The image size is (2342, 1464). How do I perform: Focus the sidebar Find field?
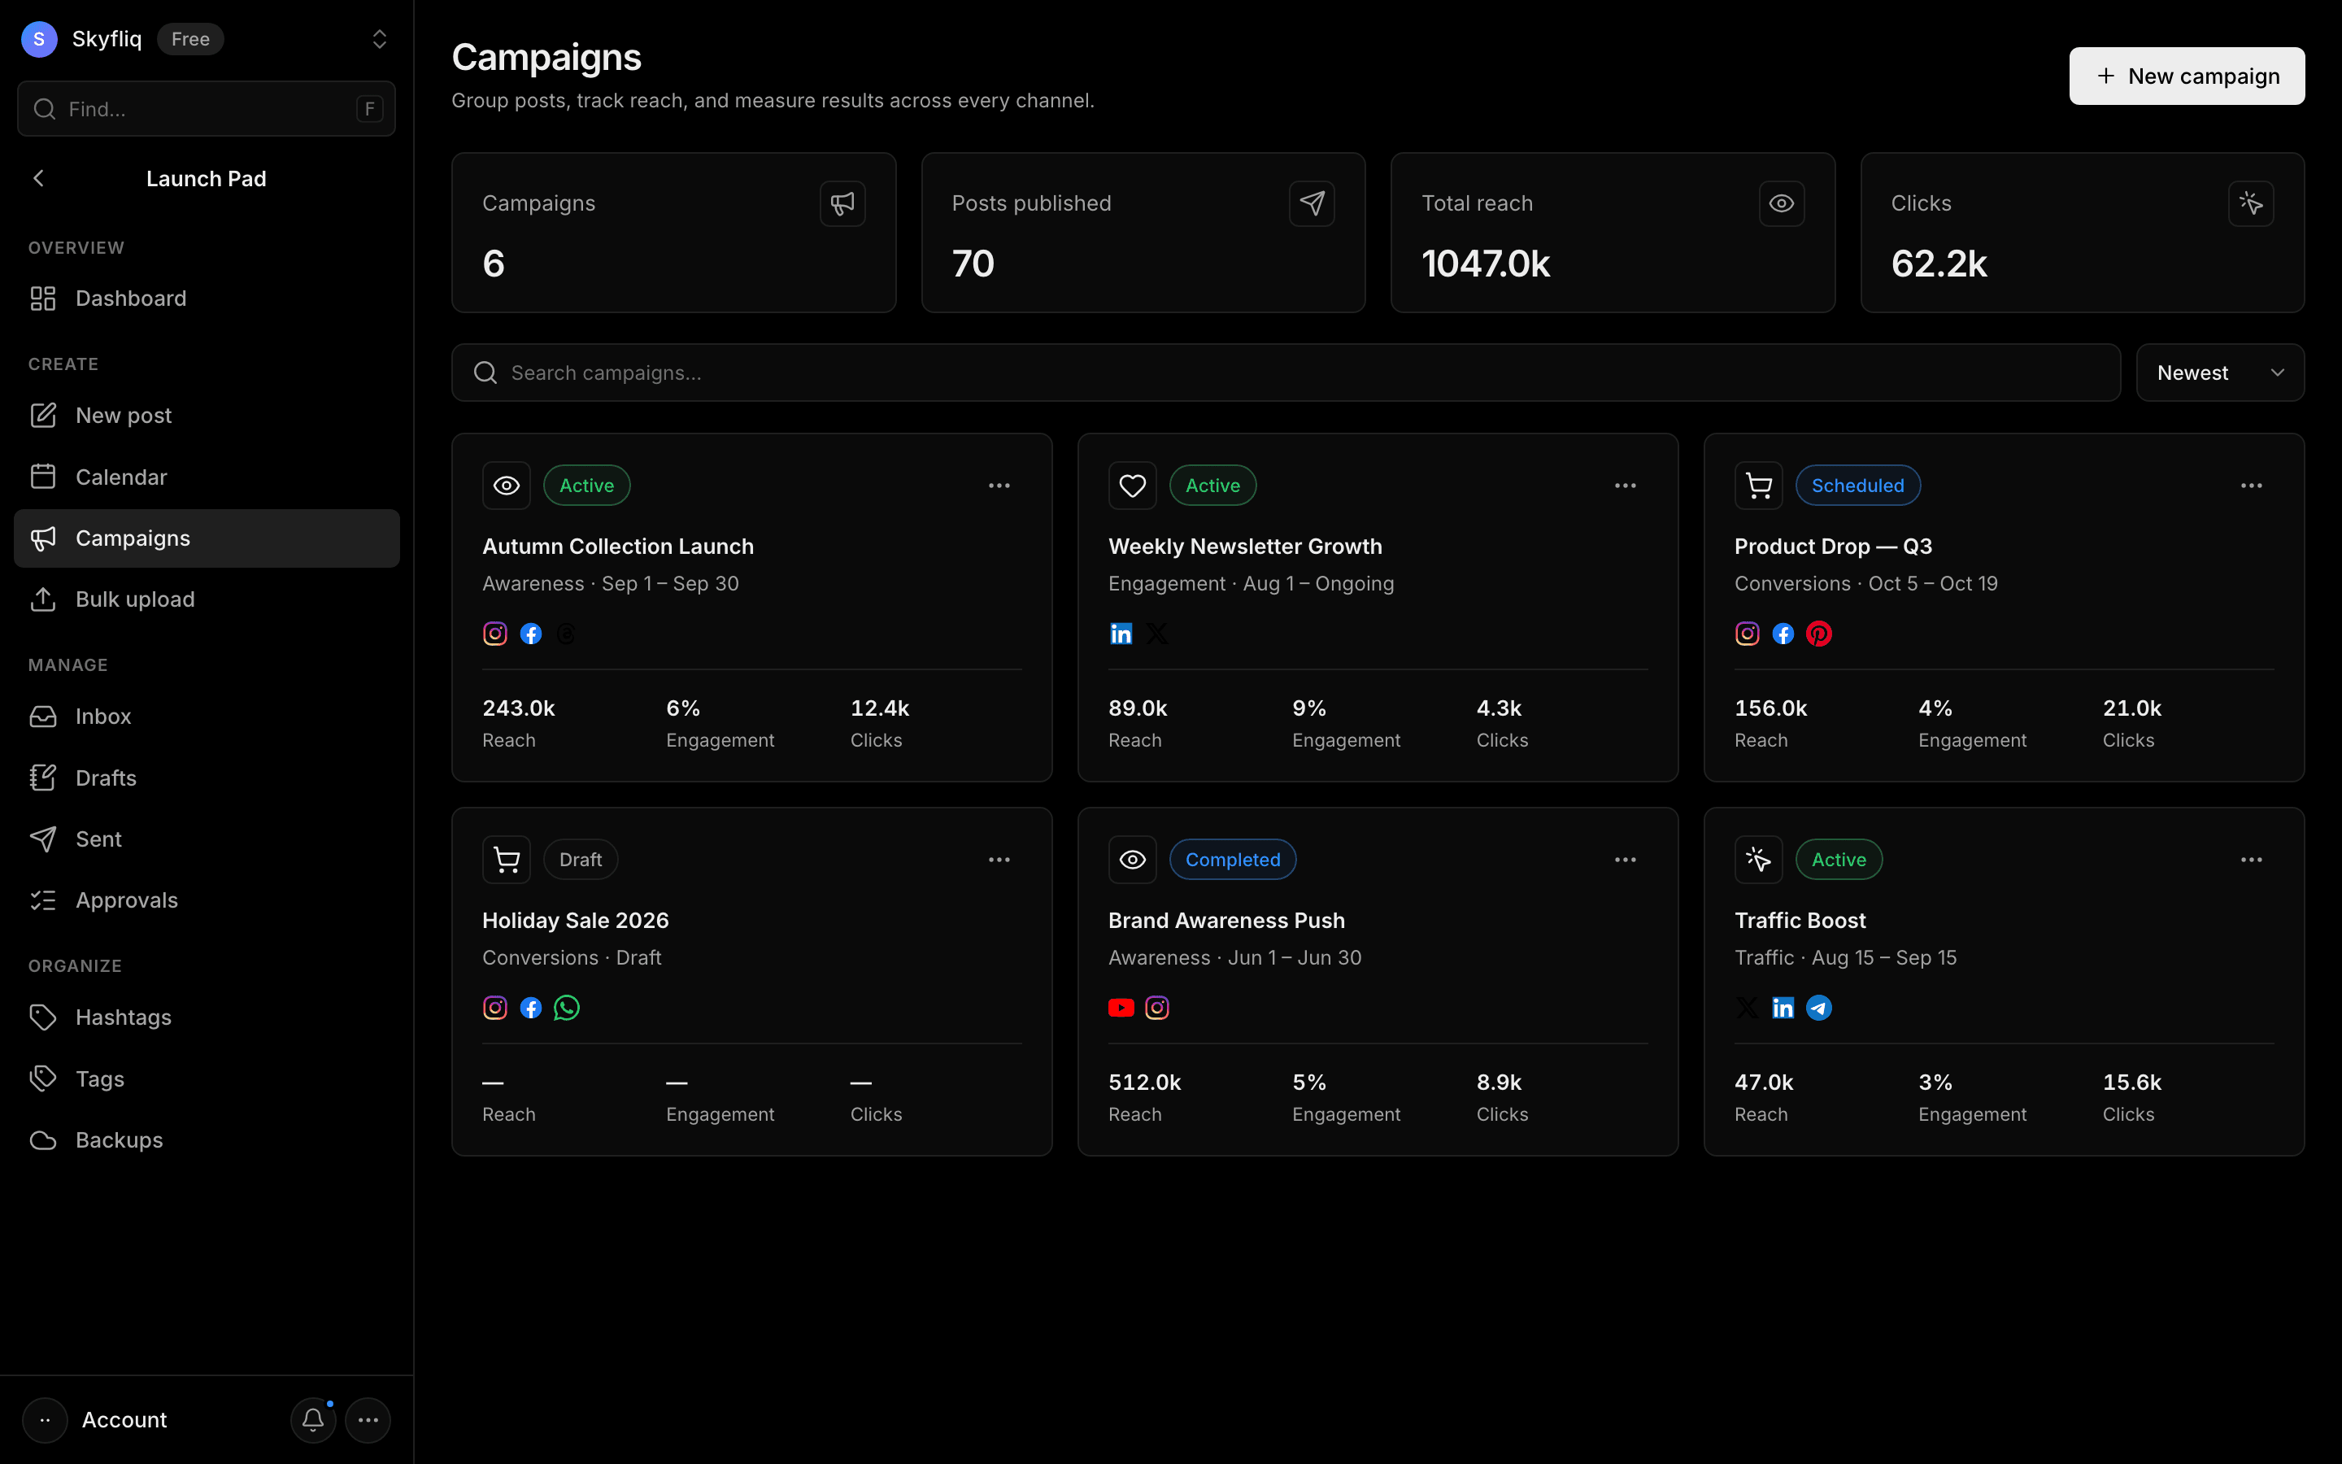point(206,108)
